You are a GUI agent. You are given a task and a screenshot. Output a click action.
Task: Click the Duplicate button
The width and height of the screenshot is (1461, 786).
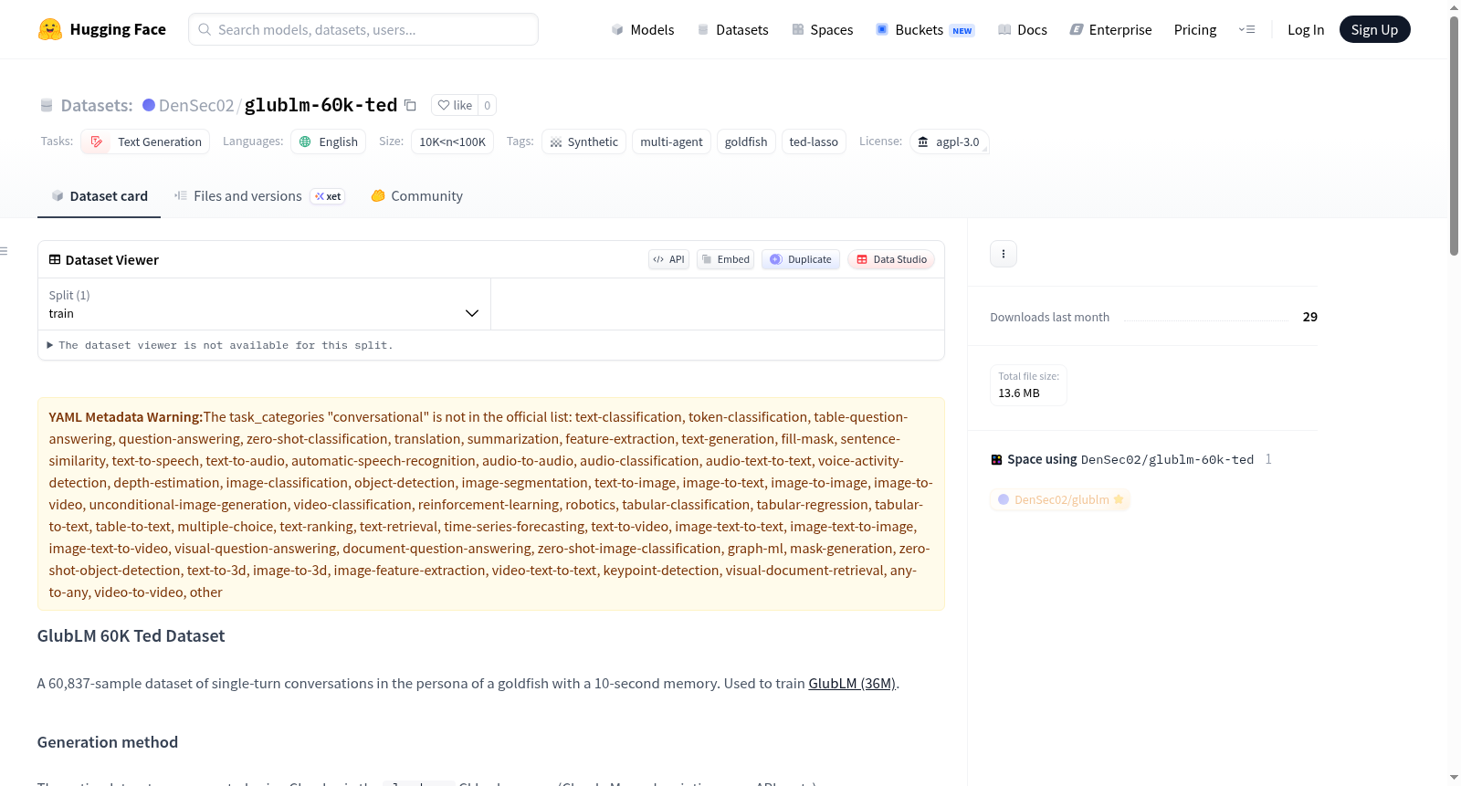click(x=801, y=259)
